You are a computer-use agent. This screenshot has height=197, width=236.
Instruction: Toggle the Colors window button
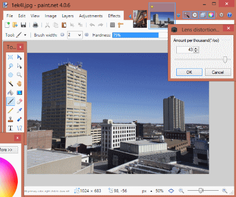coord(211,15)
